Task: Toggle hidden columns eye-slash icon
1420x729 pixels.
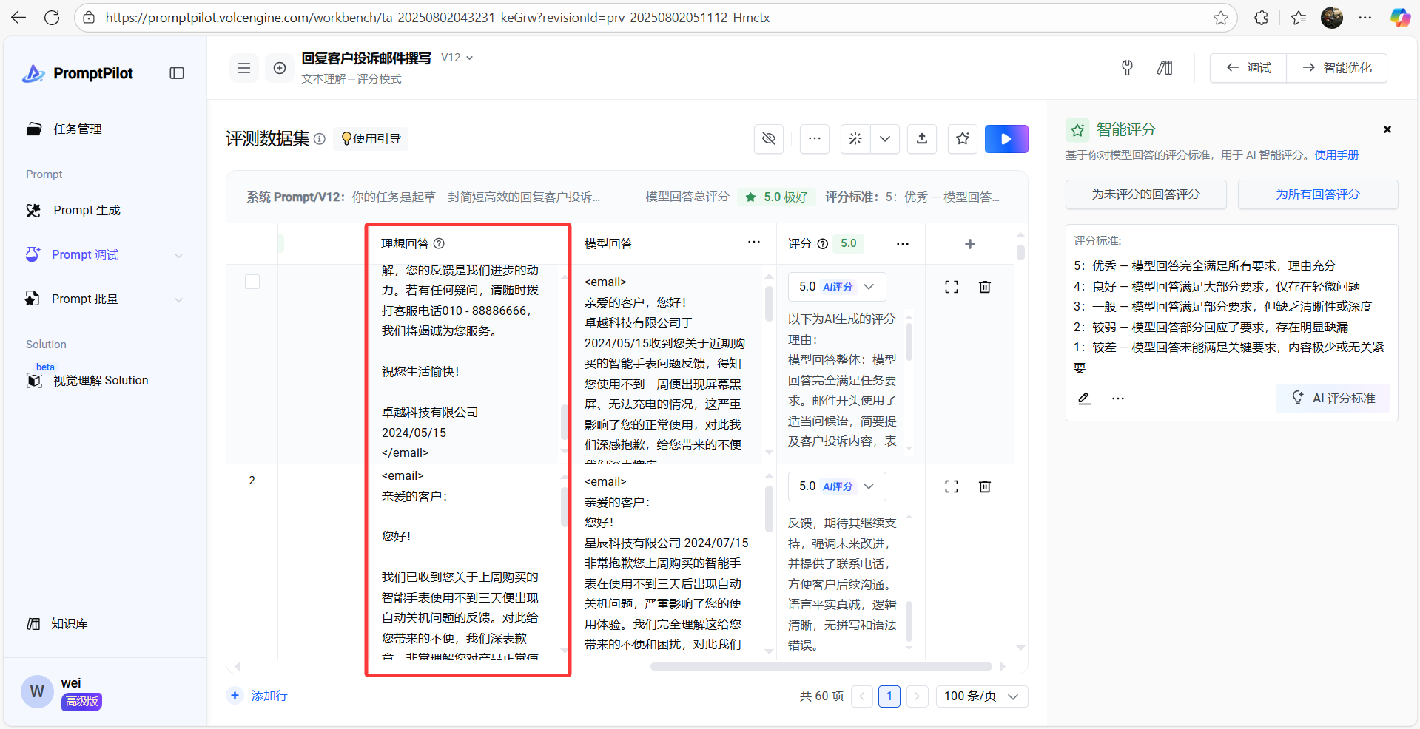Action: tap(769, 139)
